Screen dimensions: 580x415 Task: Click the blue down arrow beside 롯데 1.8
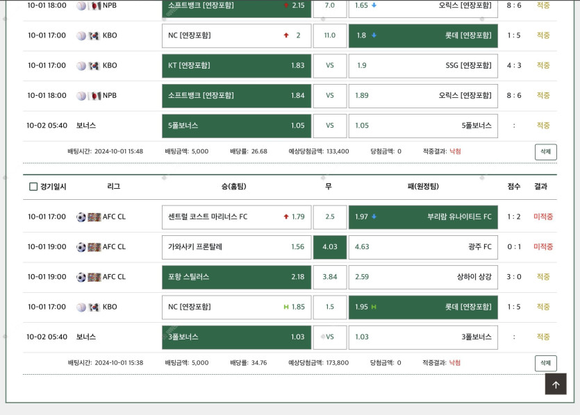click(x=374, y=35)
